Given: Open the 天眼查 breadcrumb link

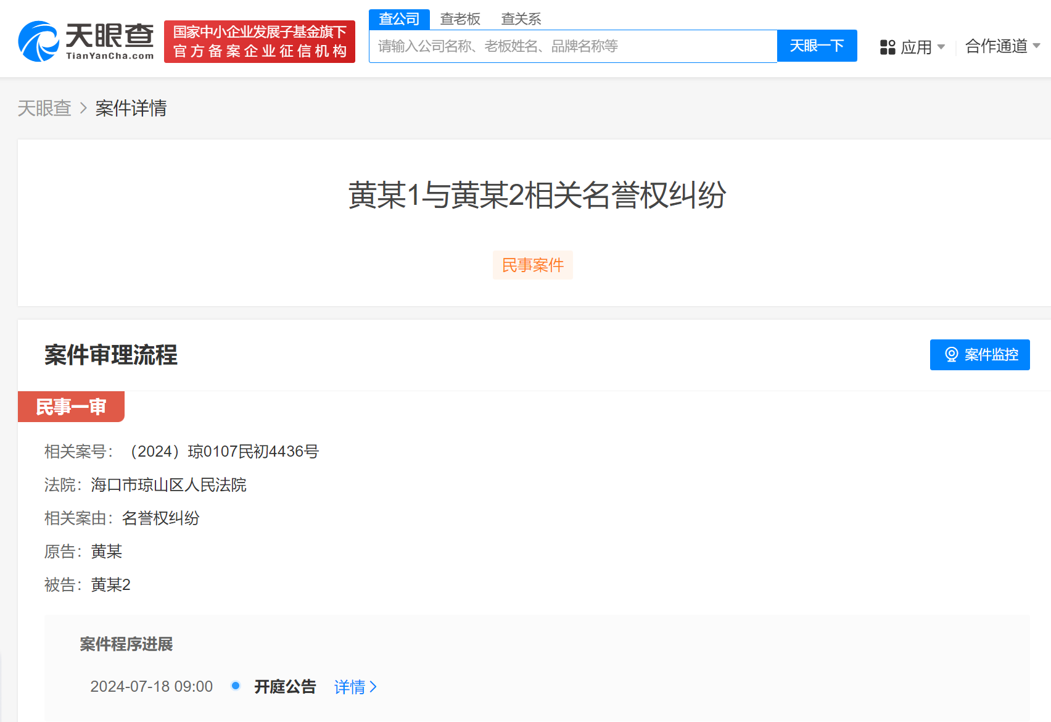Looking at the screenshot, I should coord(44,109).
